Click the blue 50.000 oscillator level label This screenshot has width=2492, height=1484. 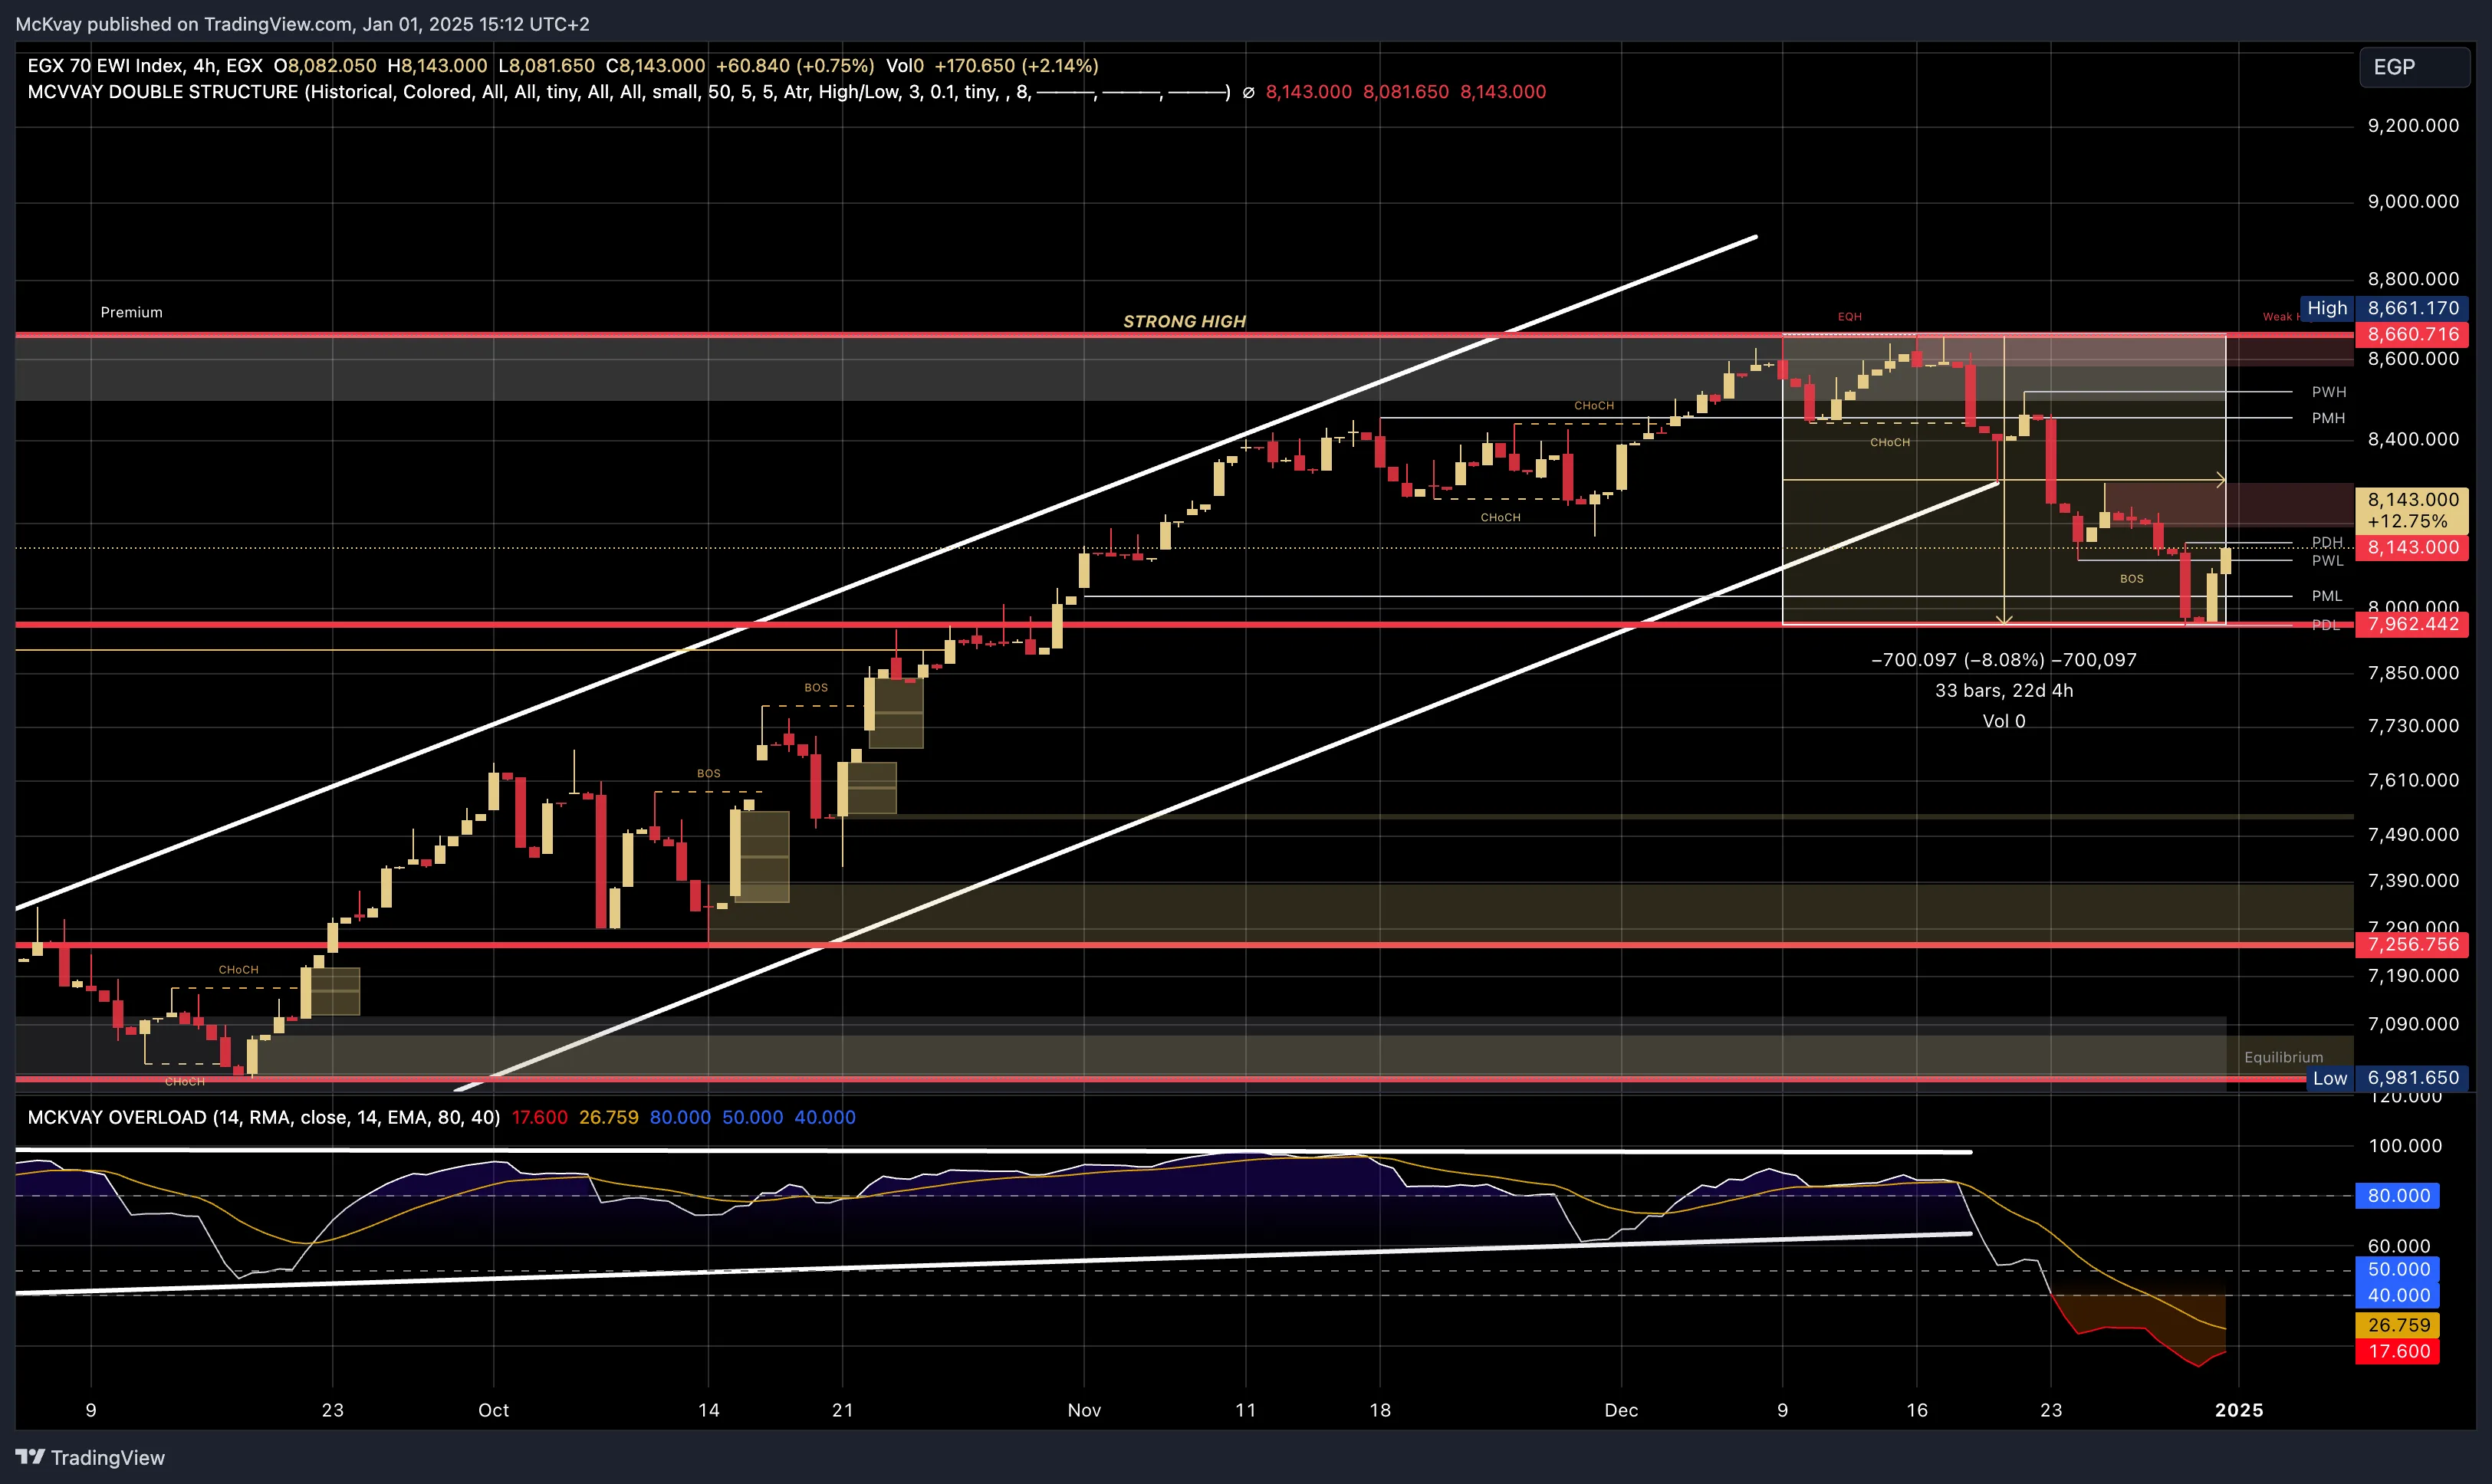[2398, 1269]
